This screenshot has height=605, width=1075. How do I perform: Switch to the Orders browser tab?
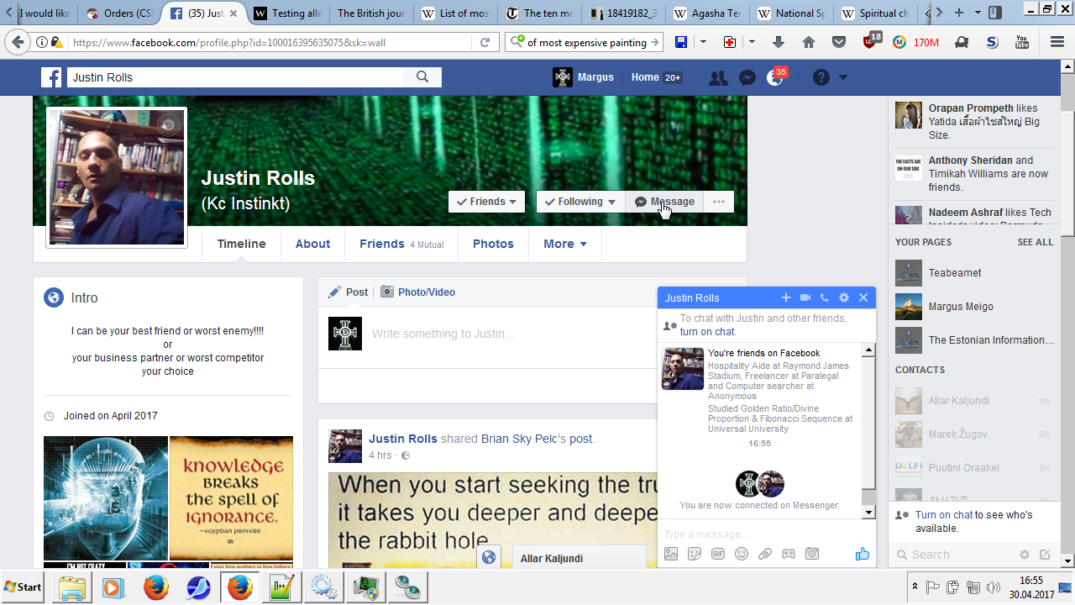point(119,13)
